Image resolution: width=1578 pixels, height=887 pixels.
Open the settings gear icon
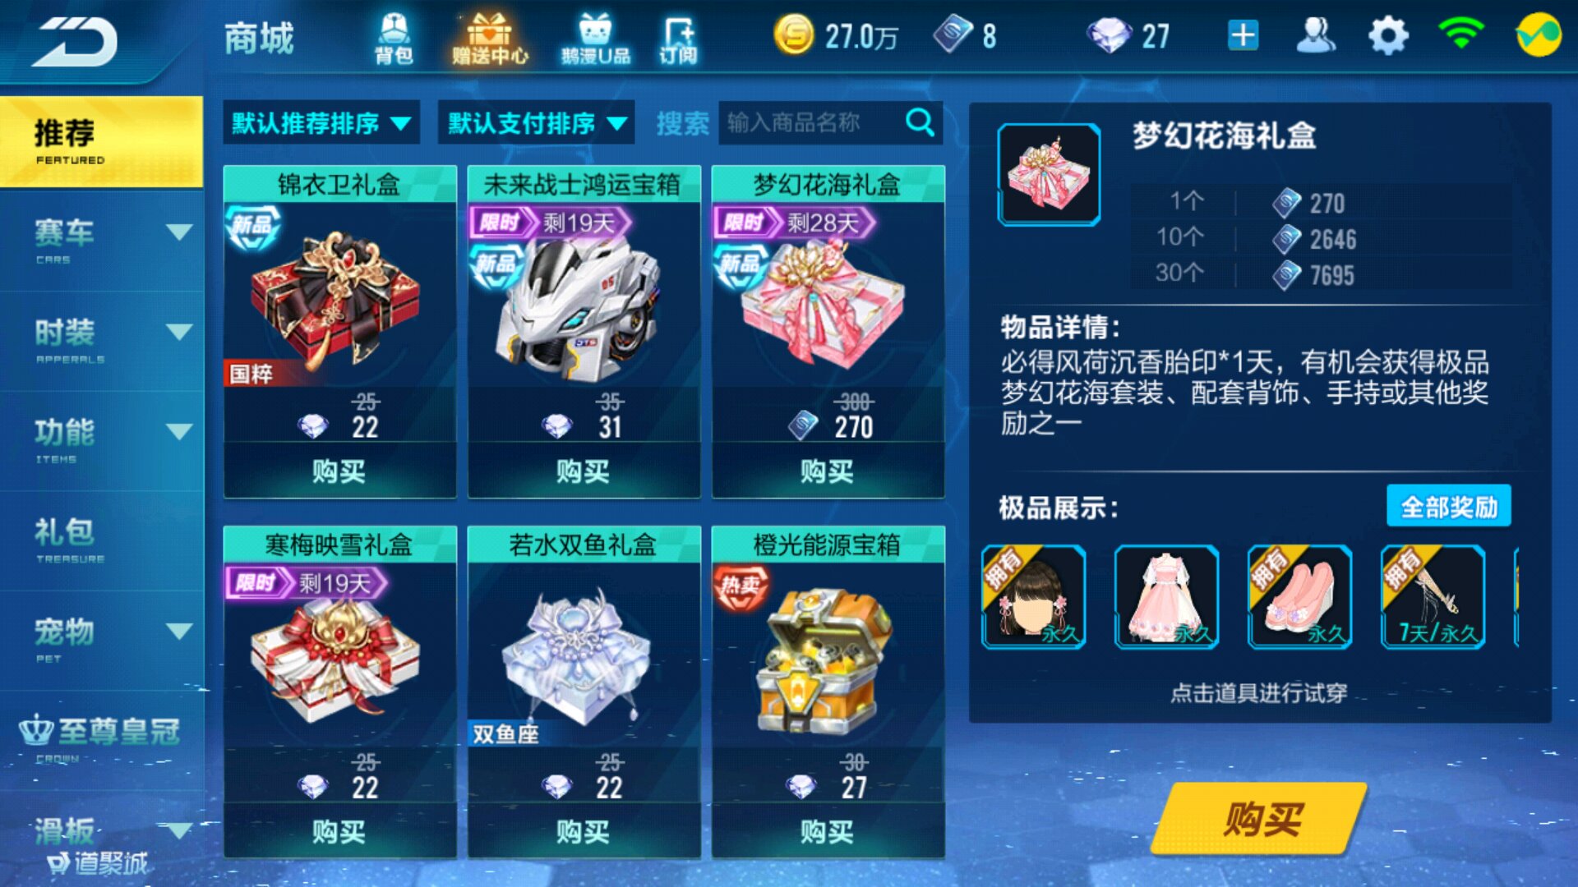coord(1388,36)
